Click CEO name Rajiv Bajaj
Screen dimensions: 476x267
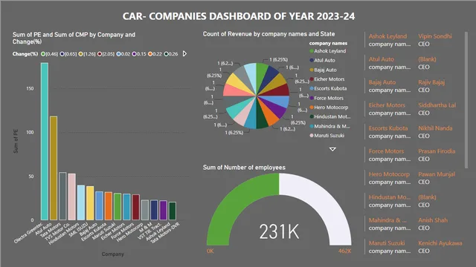(x=431, y=82)
